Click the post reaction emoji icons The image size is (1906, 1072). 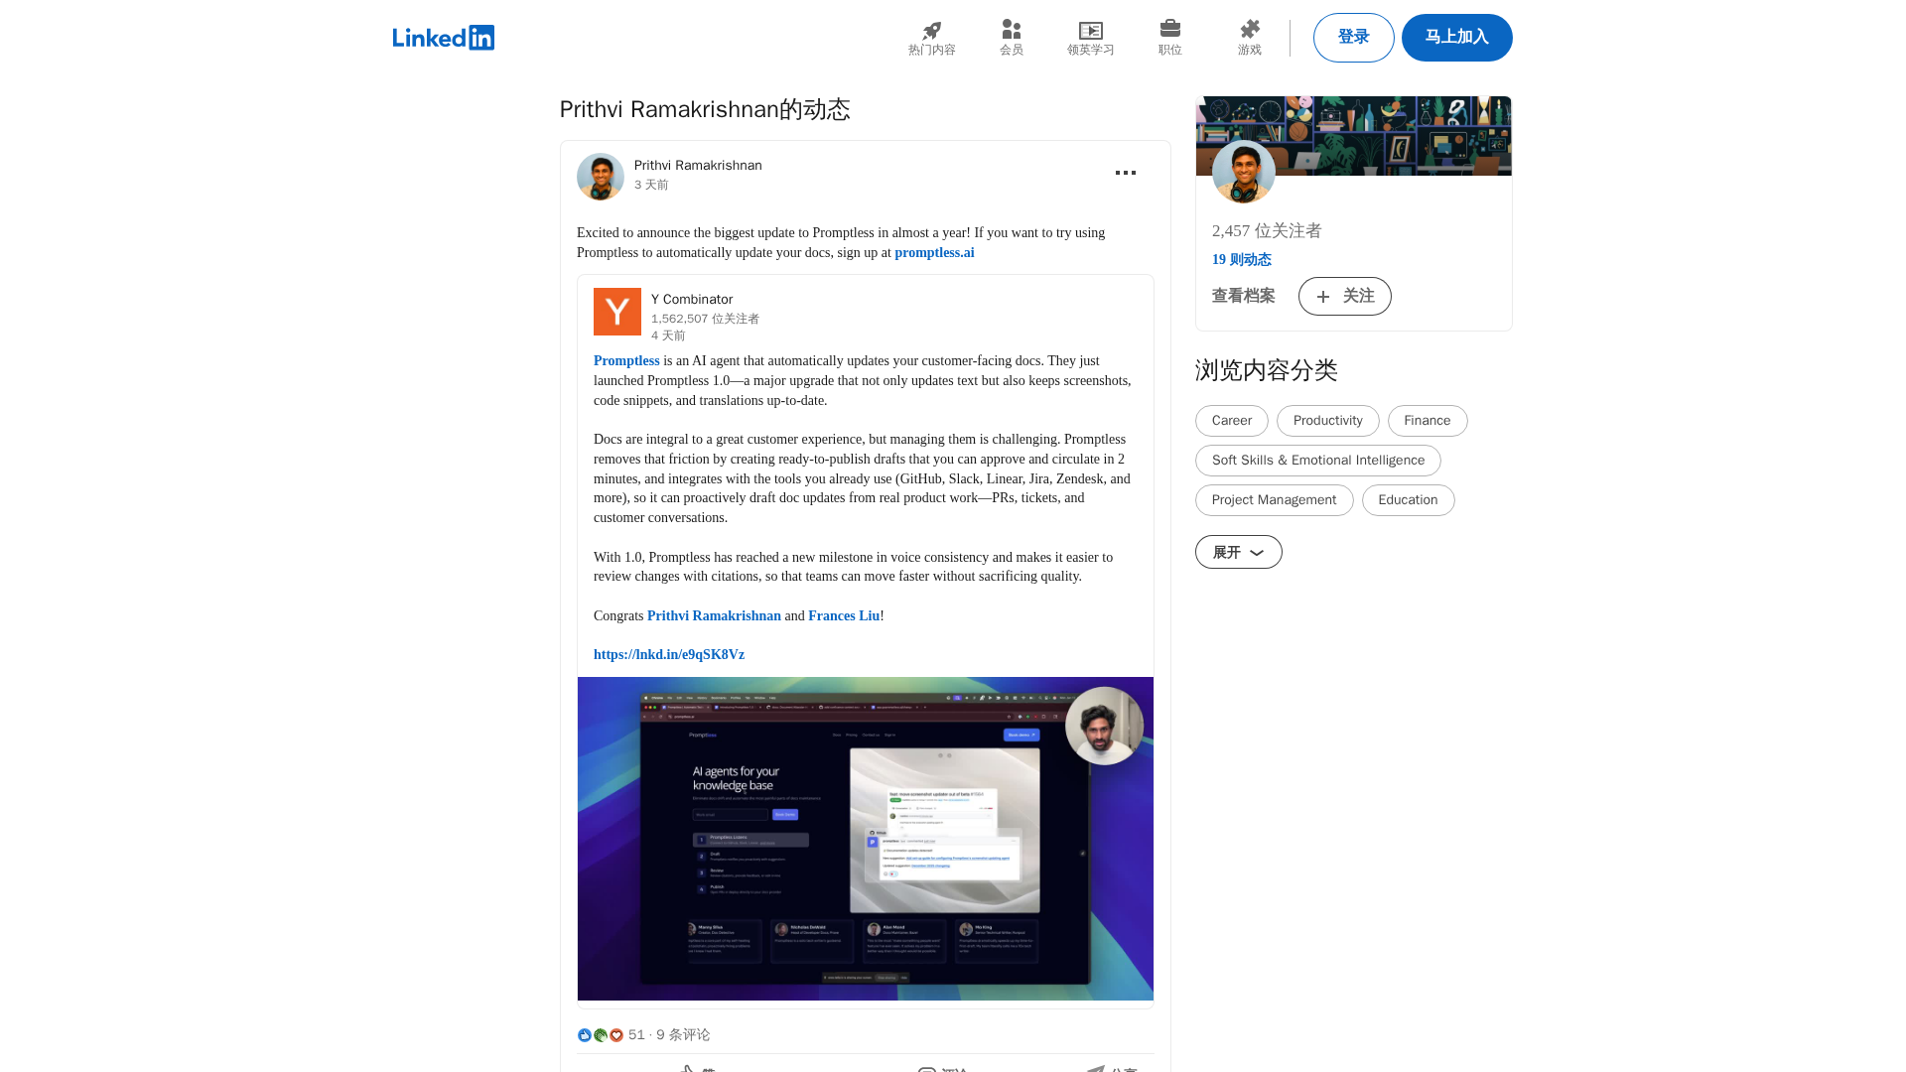600,1035
